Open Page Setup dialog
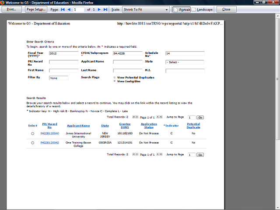Screen dimensions: 280x210 [x=36, y=10]
